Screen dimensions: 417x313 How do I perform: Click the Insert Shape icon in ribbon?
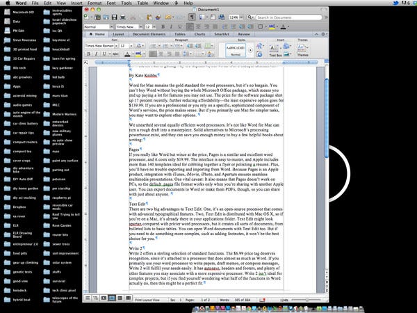point(286,47)
